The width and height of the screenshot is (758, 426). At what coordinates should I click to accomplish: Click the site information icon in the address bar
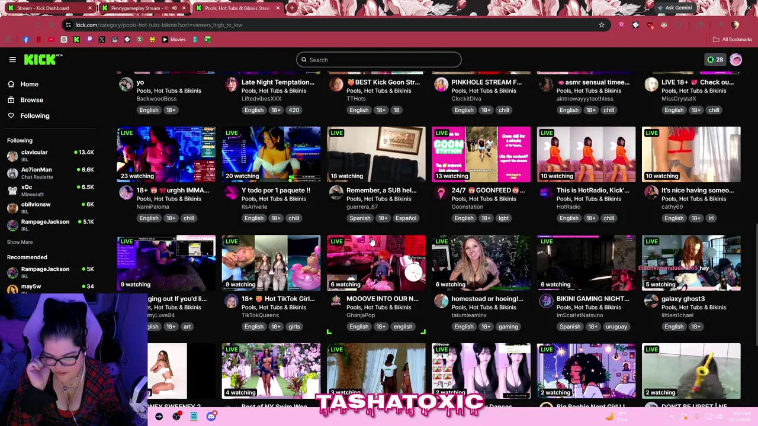69,25
